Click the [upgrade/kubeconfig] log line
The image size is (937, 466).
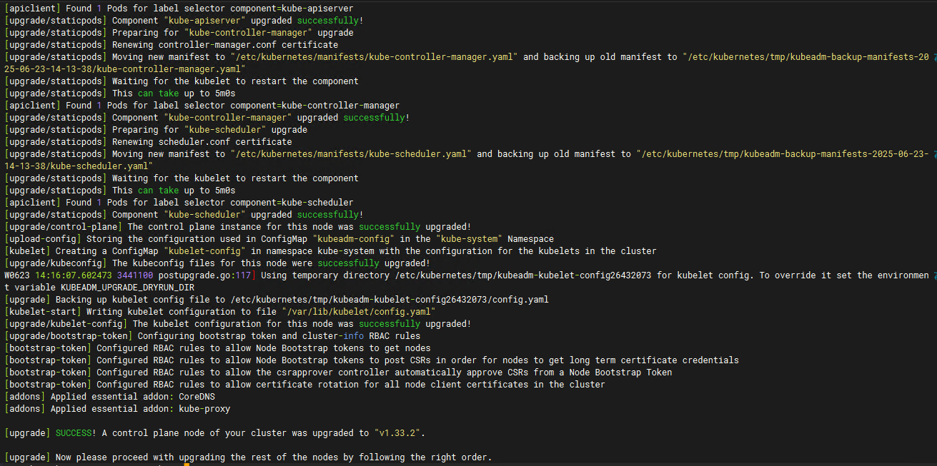click(x=217, y=263)
